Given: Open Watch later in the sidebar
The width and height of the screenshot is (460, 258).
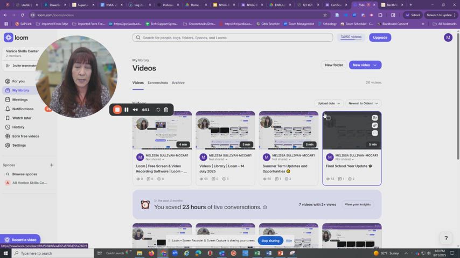Looking at the screenshot, I should [22, 118].
